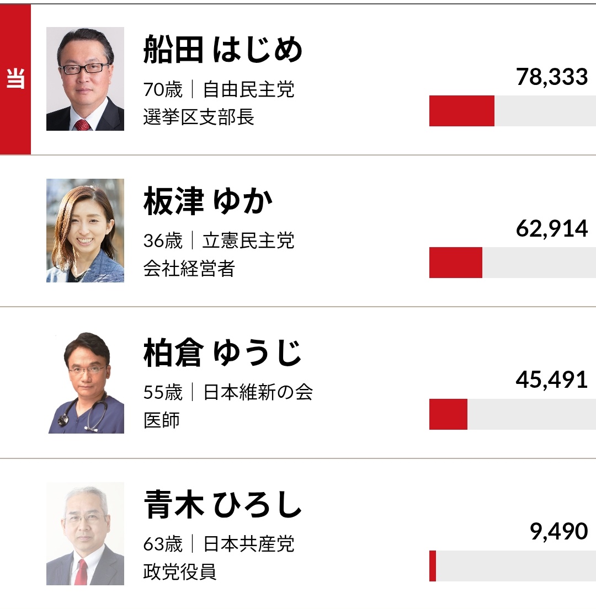Tap the 立憲民主党 party label
Viewport: 596px width, 609px height.
pos(248,241)
